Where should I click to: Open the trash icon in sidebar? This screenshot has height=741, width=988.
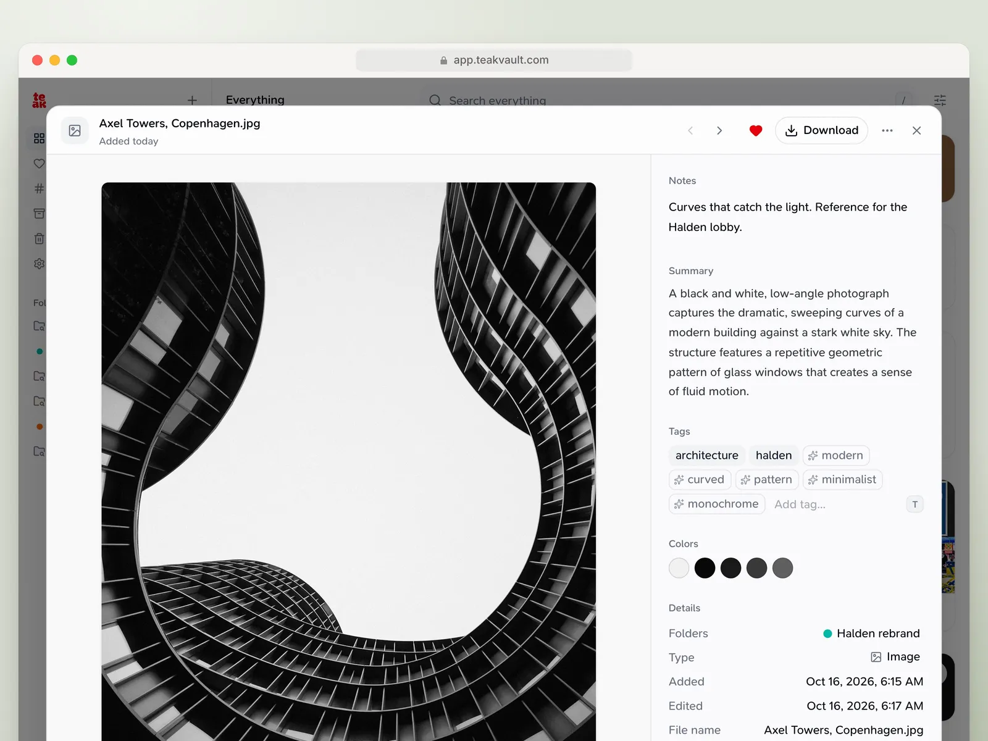(39, 238)
